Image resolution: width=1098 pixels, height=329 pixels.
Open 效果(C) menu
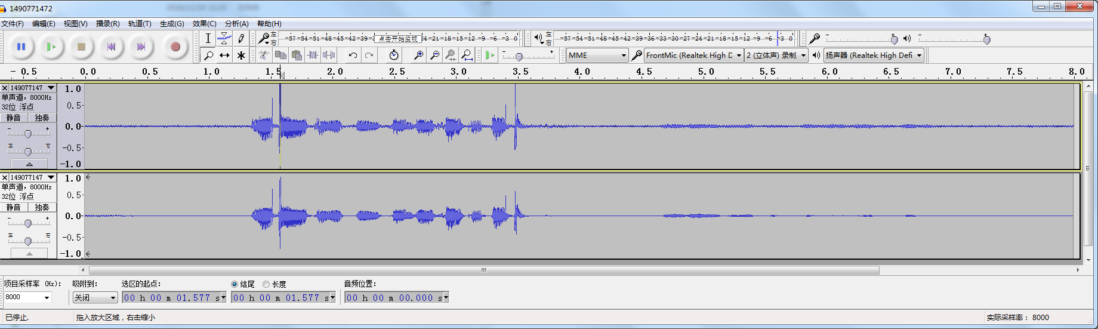pyautogui.click(x=205, y=24)
